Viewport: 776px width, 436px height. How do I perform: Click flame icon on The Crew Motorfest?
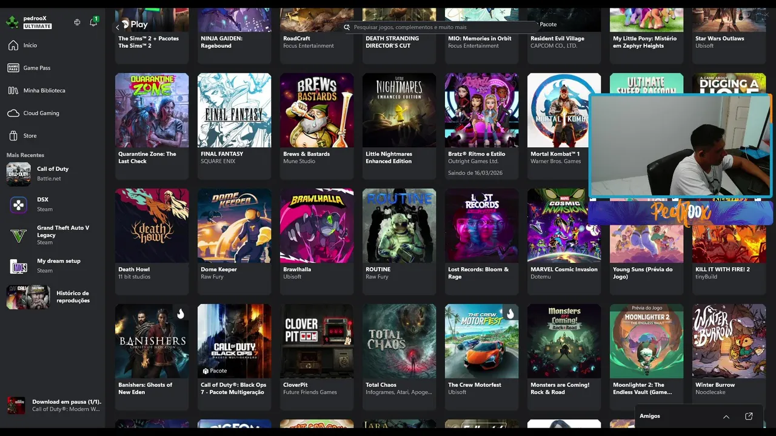tap(510, 314)
